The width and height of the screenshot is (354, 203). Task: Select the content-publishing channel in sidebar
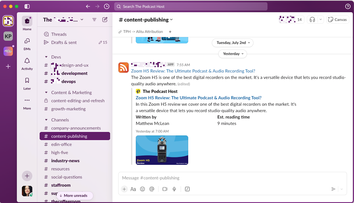75,136
